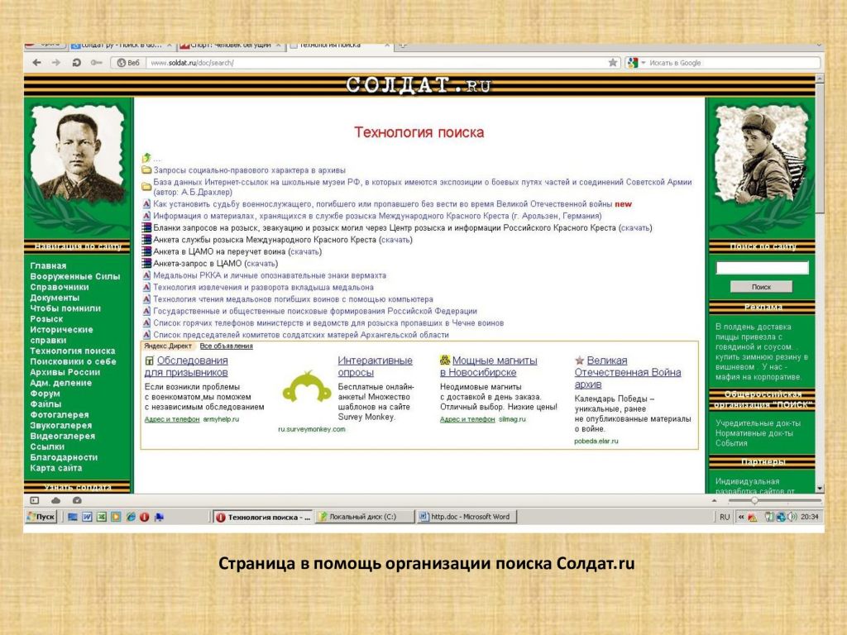
Task: Click the Google search engine icon
Action: pyautogui.click(x=633, y=63)
